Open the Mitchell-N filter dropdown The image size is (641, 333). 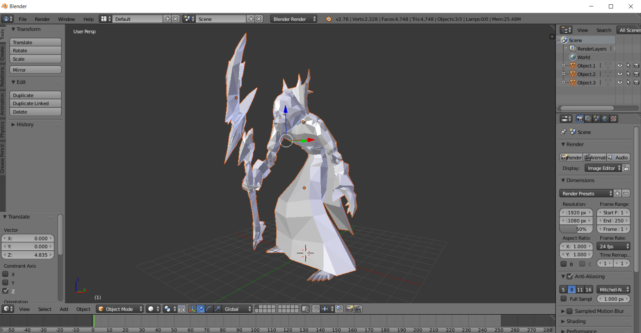pos(613,289)
